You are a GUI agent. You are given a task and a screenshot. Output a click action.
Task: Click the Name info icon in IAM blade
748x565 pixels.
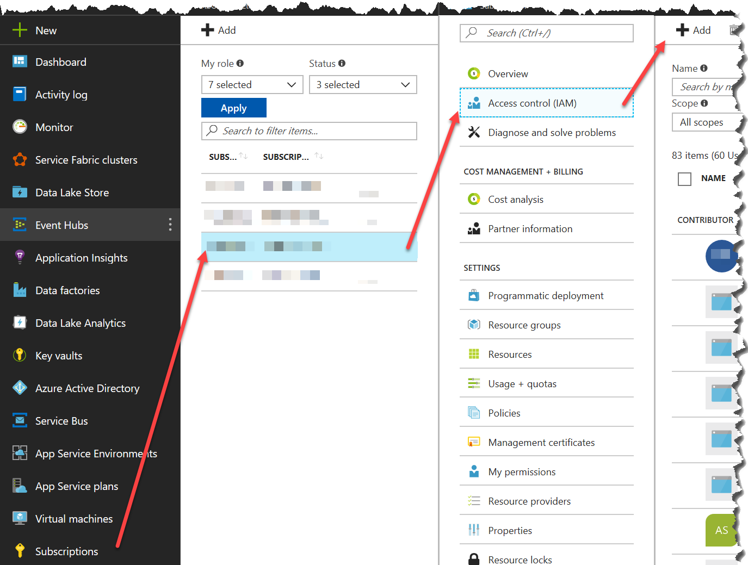(704, 68)
